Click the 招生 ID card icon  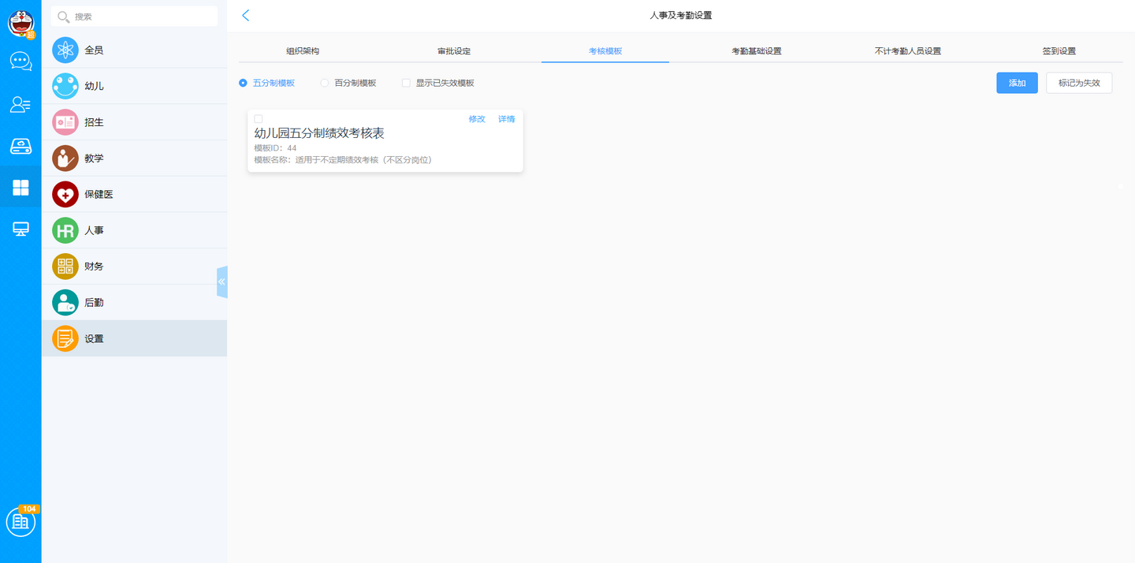tap(65, 122)
